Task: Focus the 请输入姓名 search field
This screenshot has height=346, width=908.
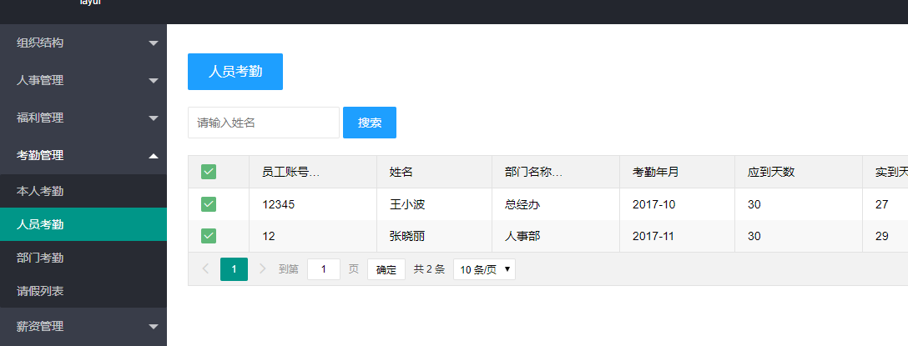Action: [x=264, y=123]
